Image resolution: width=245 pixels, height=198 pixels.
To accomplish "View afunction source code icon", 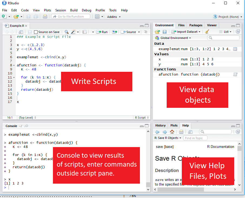I will pos(235,74).
